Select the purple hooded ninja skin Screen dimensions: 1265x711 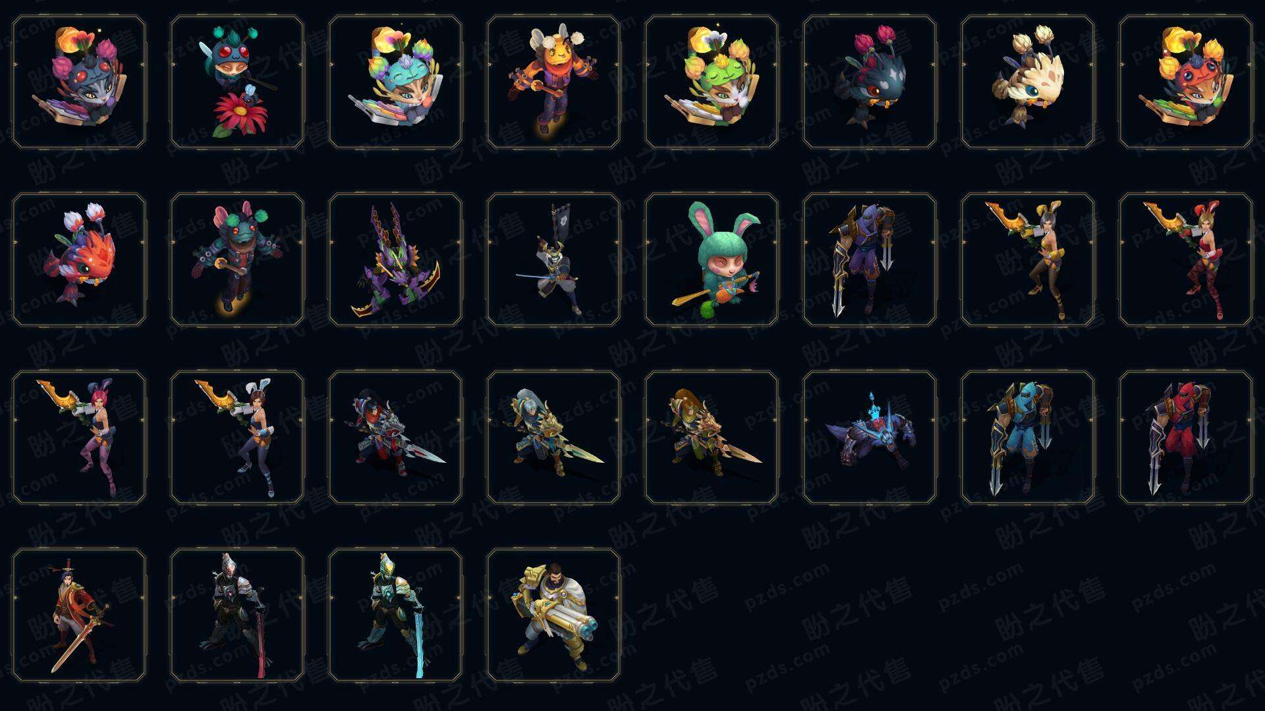point(870,259)
